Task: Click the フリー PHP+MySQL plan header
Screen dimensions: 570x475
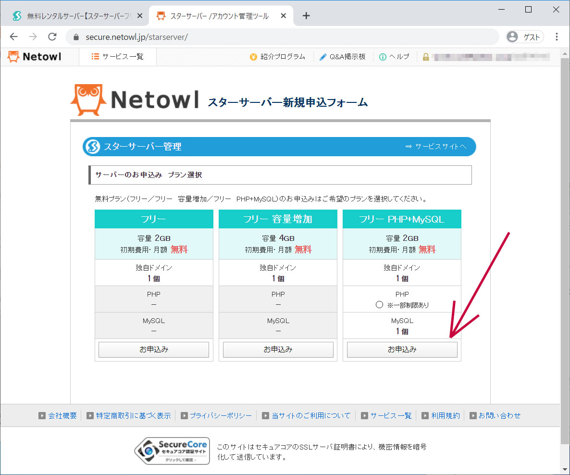Action: click(402, 219)
